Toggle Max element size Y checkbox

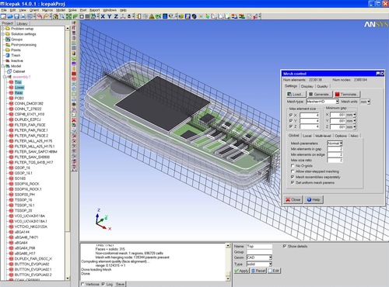(x=291, y=121)
